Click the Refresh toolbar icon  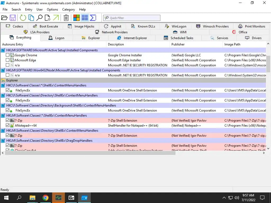pyautogui.click(x=23, y=18)
